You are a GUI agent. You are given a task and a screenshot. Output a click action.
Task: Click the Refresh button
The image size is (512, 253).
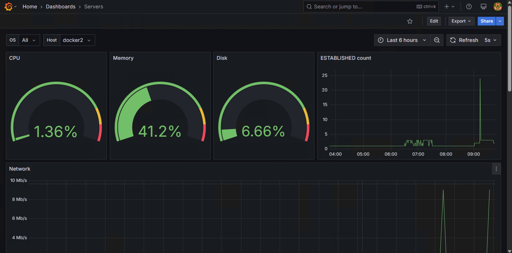pyautogui.click(x=464, y=40)
